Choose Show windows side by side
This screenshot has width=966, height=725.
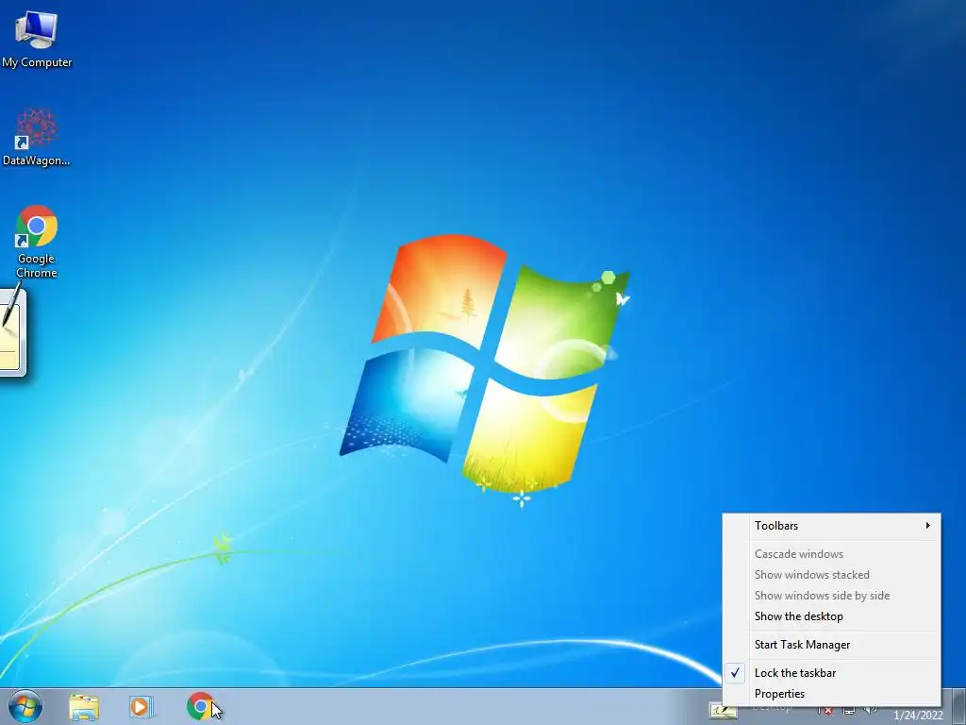[x=832, y=596]
